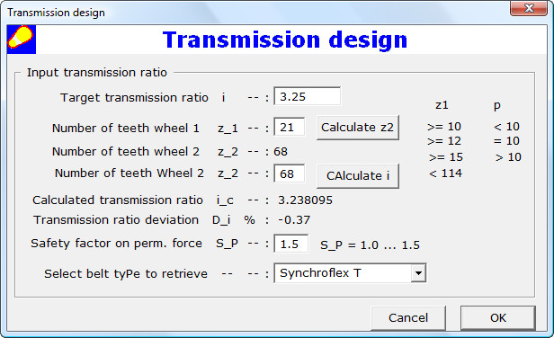The height and width of the screenshot is (338, 554).
Task: Click the Cancel button
Action: 408,317
